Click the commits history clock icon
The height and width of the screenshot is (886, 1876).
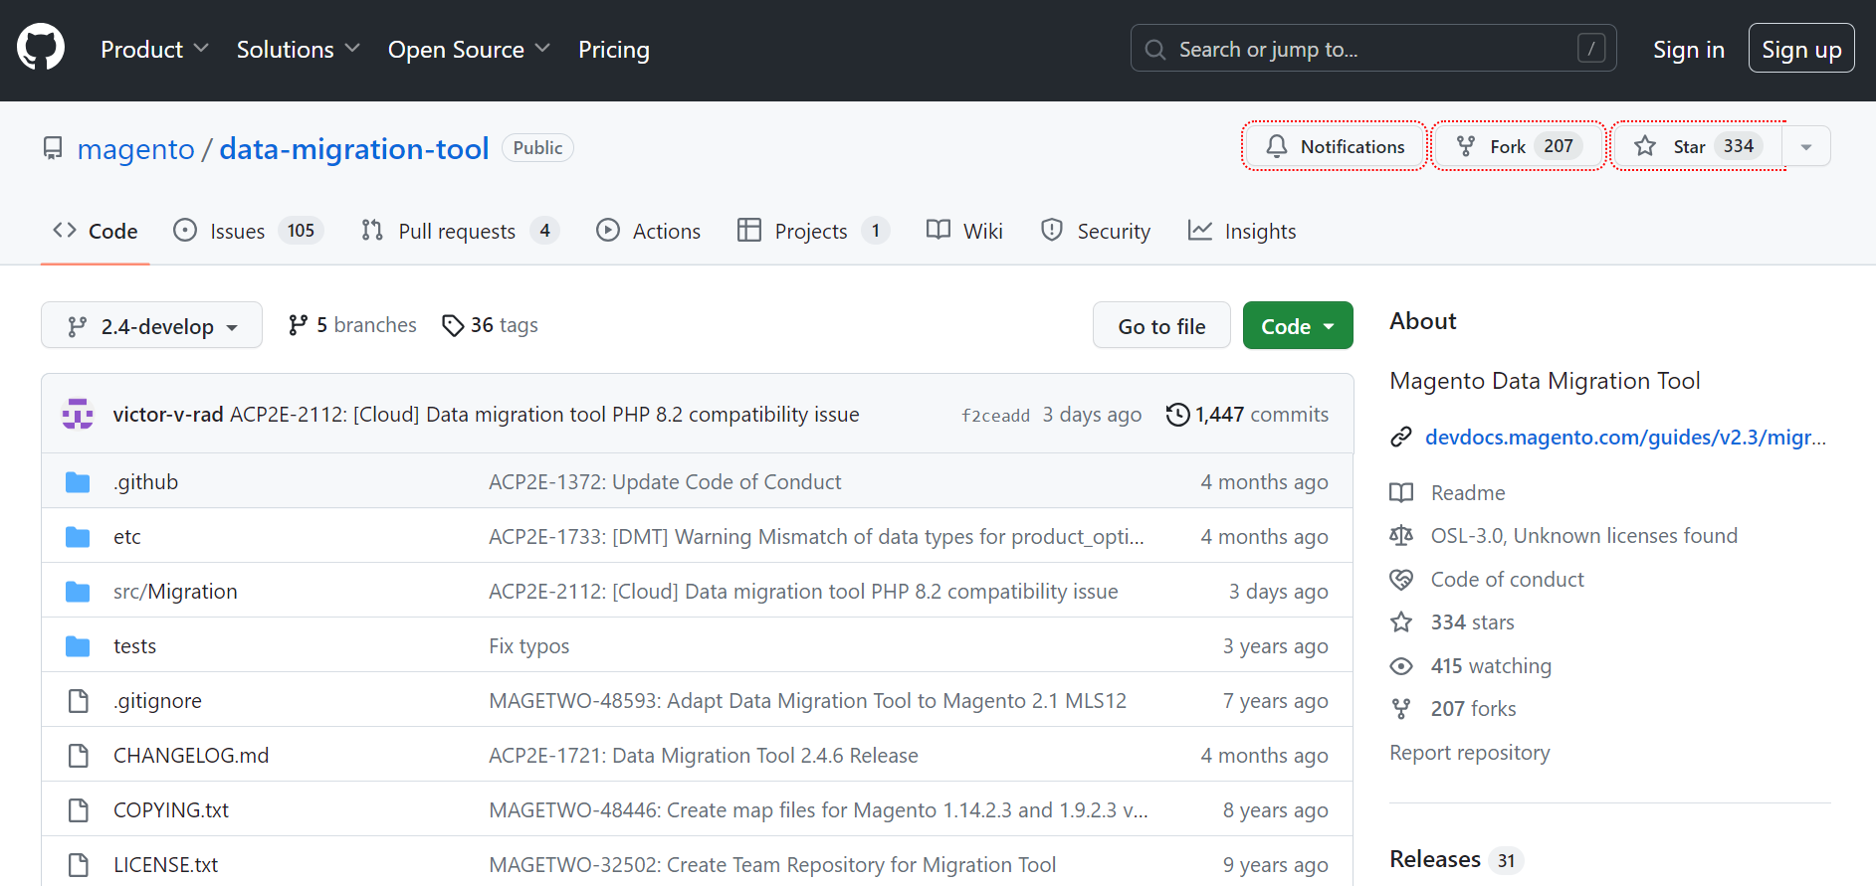[1177, 414]
